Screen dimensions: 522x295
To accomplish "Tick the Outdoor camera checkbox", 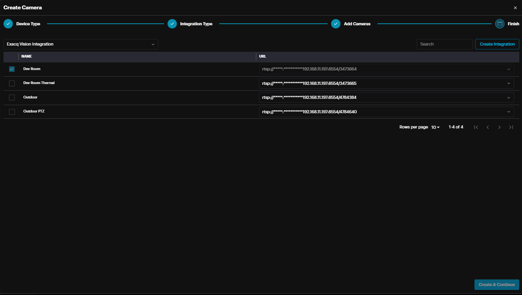I will pyautogui.click(x=12, y=97).
